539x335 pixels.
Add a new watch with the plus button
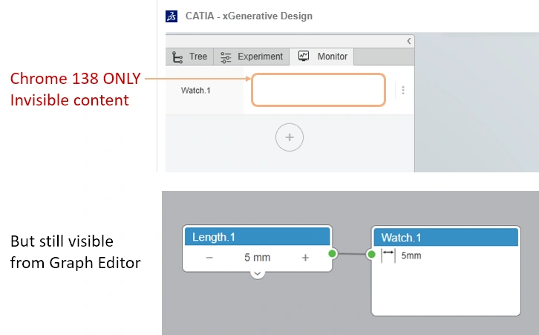point(290,137)
